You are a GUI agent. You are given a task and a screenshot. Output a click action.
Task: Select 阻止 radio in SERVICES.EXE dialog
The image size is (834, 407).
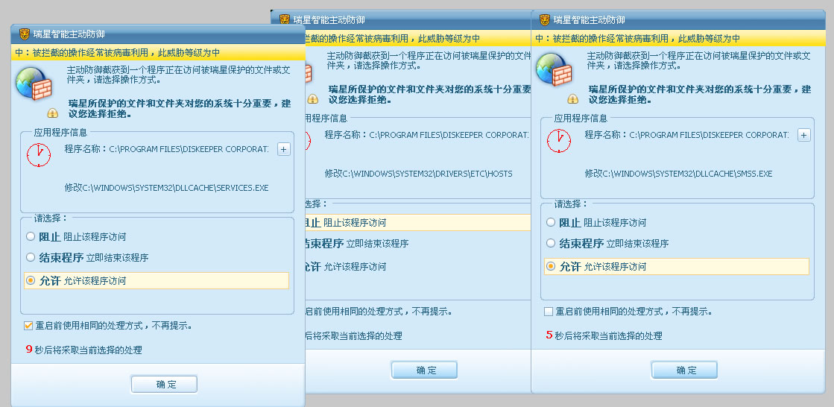point(31,236)
